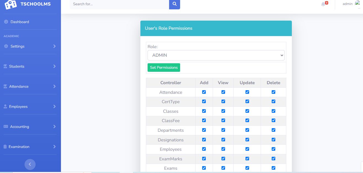
Task: Toggle View permission for Attendance
Action: click(223, 92)
